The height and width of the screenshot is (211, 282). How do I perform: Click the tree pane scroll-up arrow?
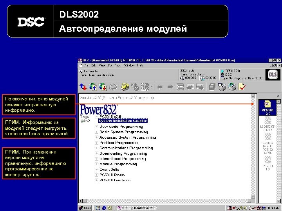coord(253,96)
